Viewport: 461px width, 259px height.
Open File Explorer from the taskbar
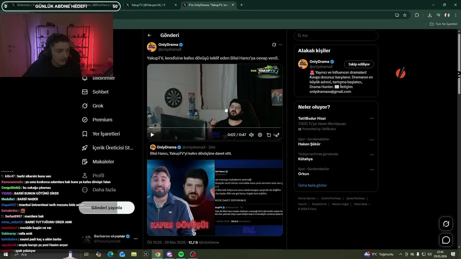click(x=134, y=254)
